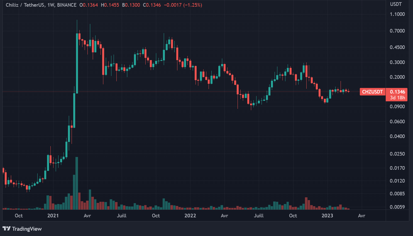Click the open value O0.1364
The image size is (413, 236).
(x=89, y=5)
